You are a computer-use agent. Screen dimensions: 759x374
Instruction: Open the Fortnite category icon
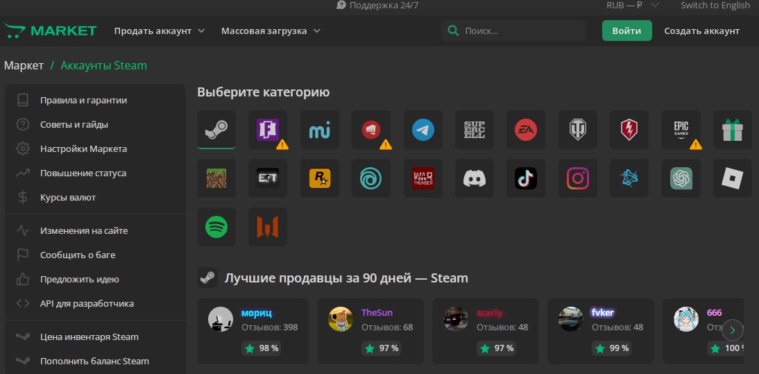point(268,130)
